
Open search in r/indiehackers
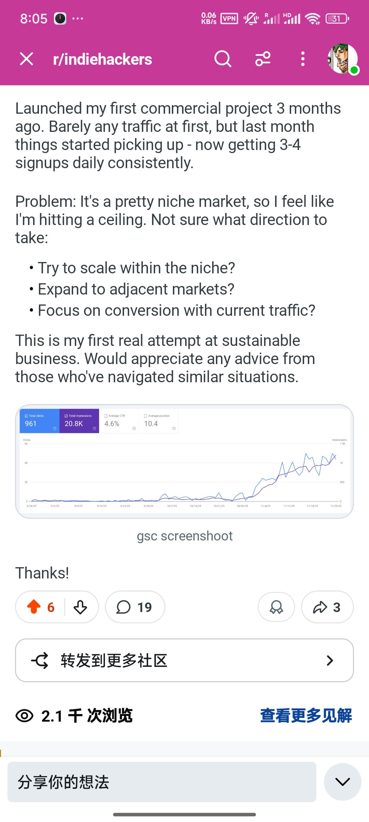click(223, 59)
